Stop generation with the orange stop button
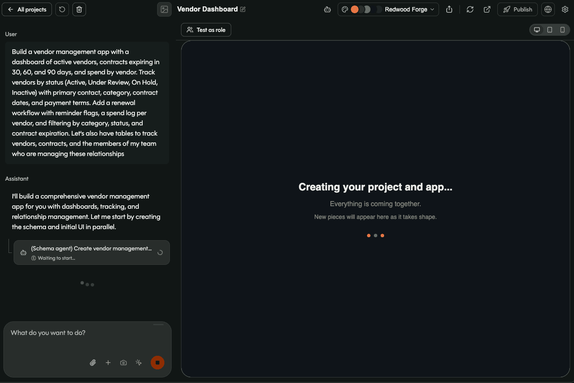Screen dimensions: 574x383 click(x=158, y=363)
